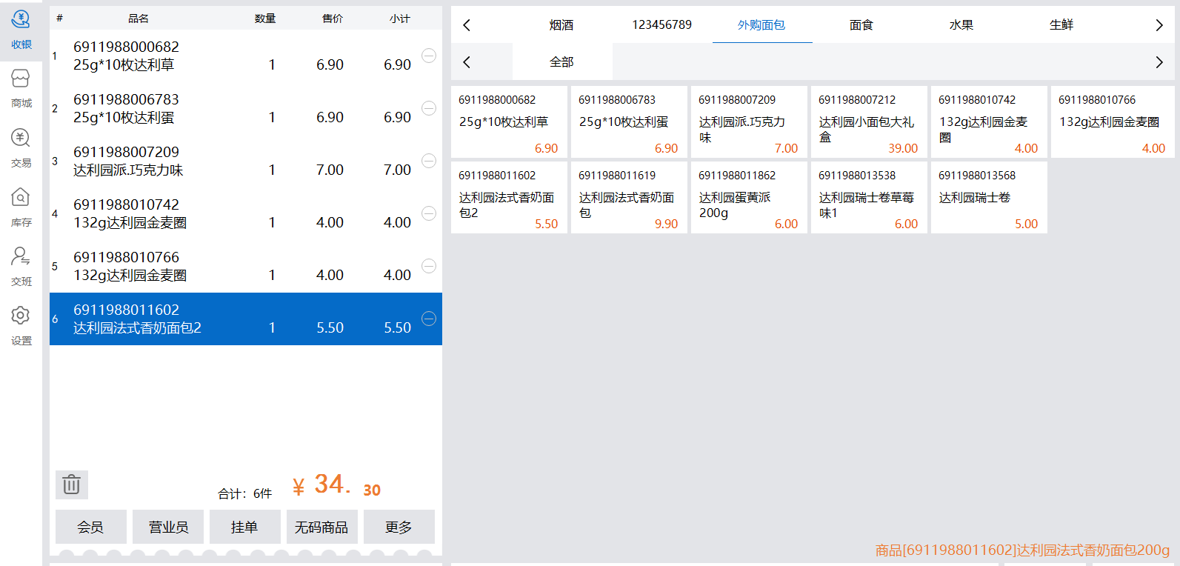Viewport: 1180px width, 566px height.
Task: Open the 交易 transactions icon in sidebar
Action: [x=21, y=148]
